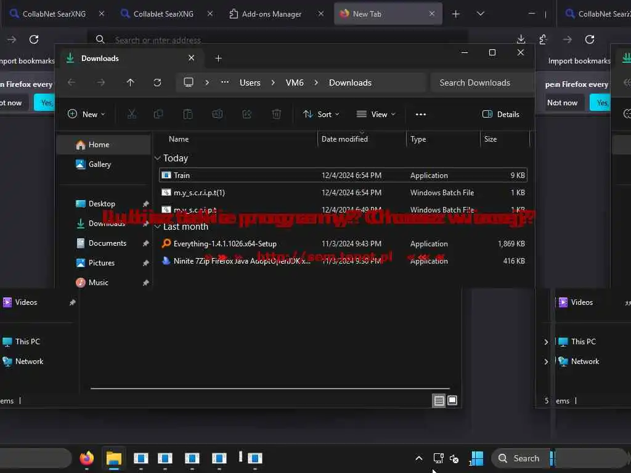631x473 pixels.
Task: Click the Paste icon in Explorer toolbar
Action: tap(187, 114)
